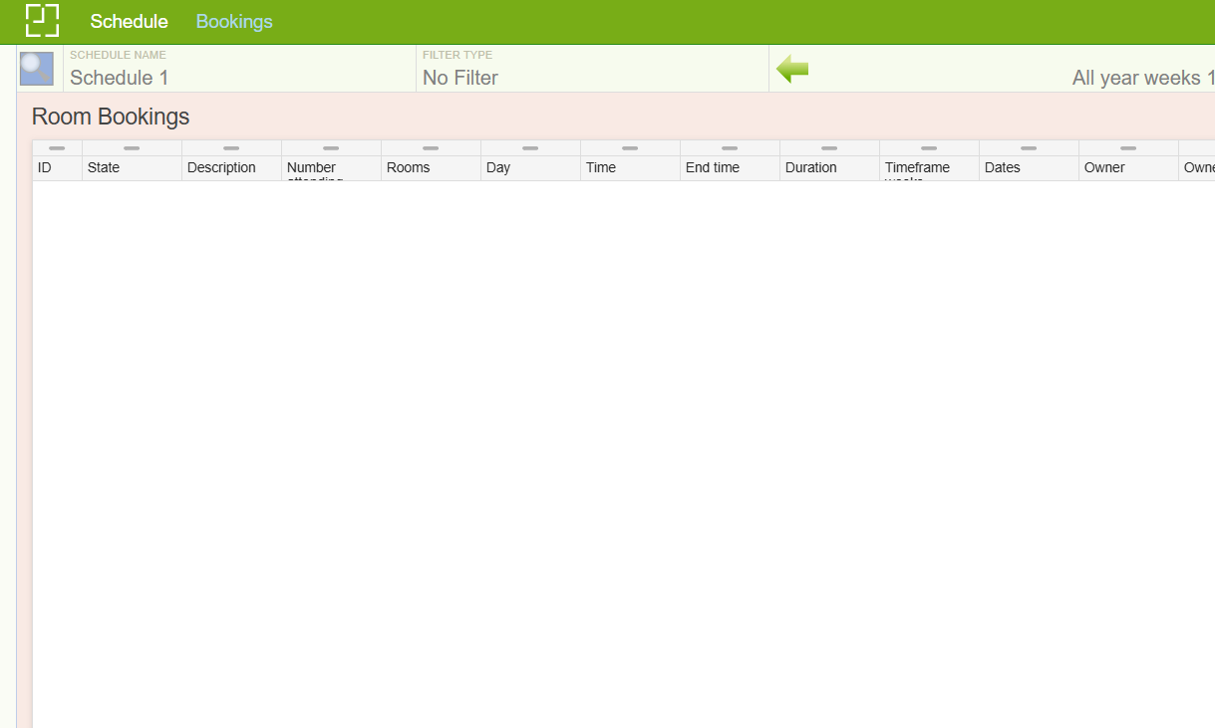
Task: Click the magnifying glass schedule search icon
Action: pyautogui.click(x=37, y=69)
